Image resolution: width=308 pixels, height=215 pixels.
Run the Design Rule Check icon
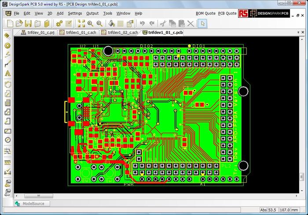(x=7, y=171)
